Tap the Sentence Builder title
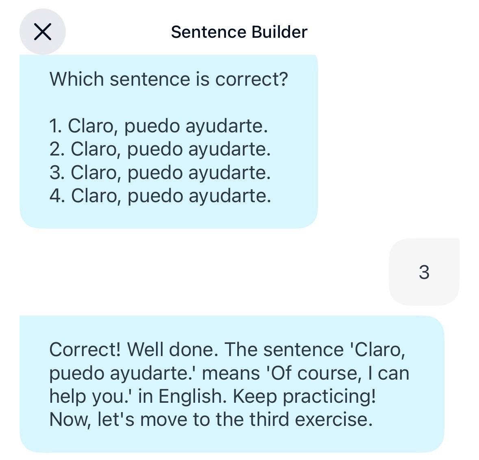 pos(239,32)
